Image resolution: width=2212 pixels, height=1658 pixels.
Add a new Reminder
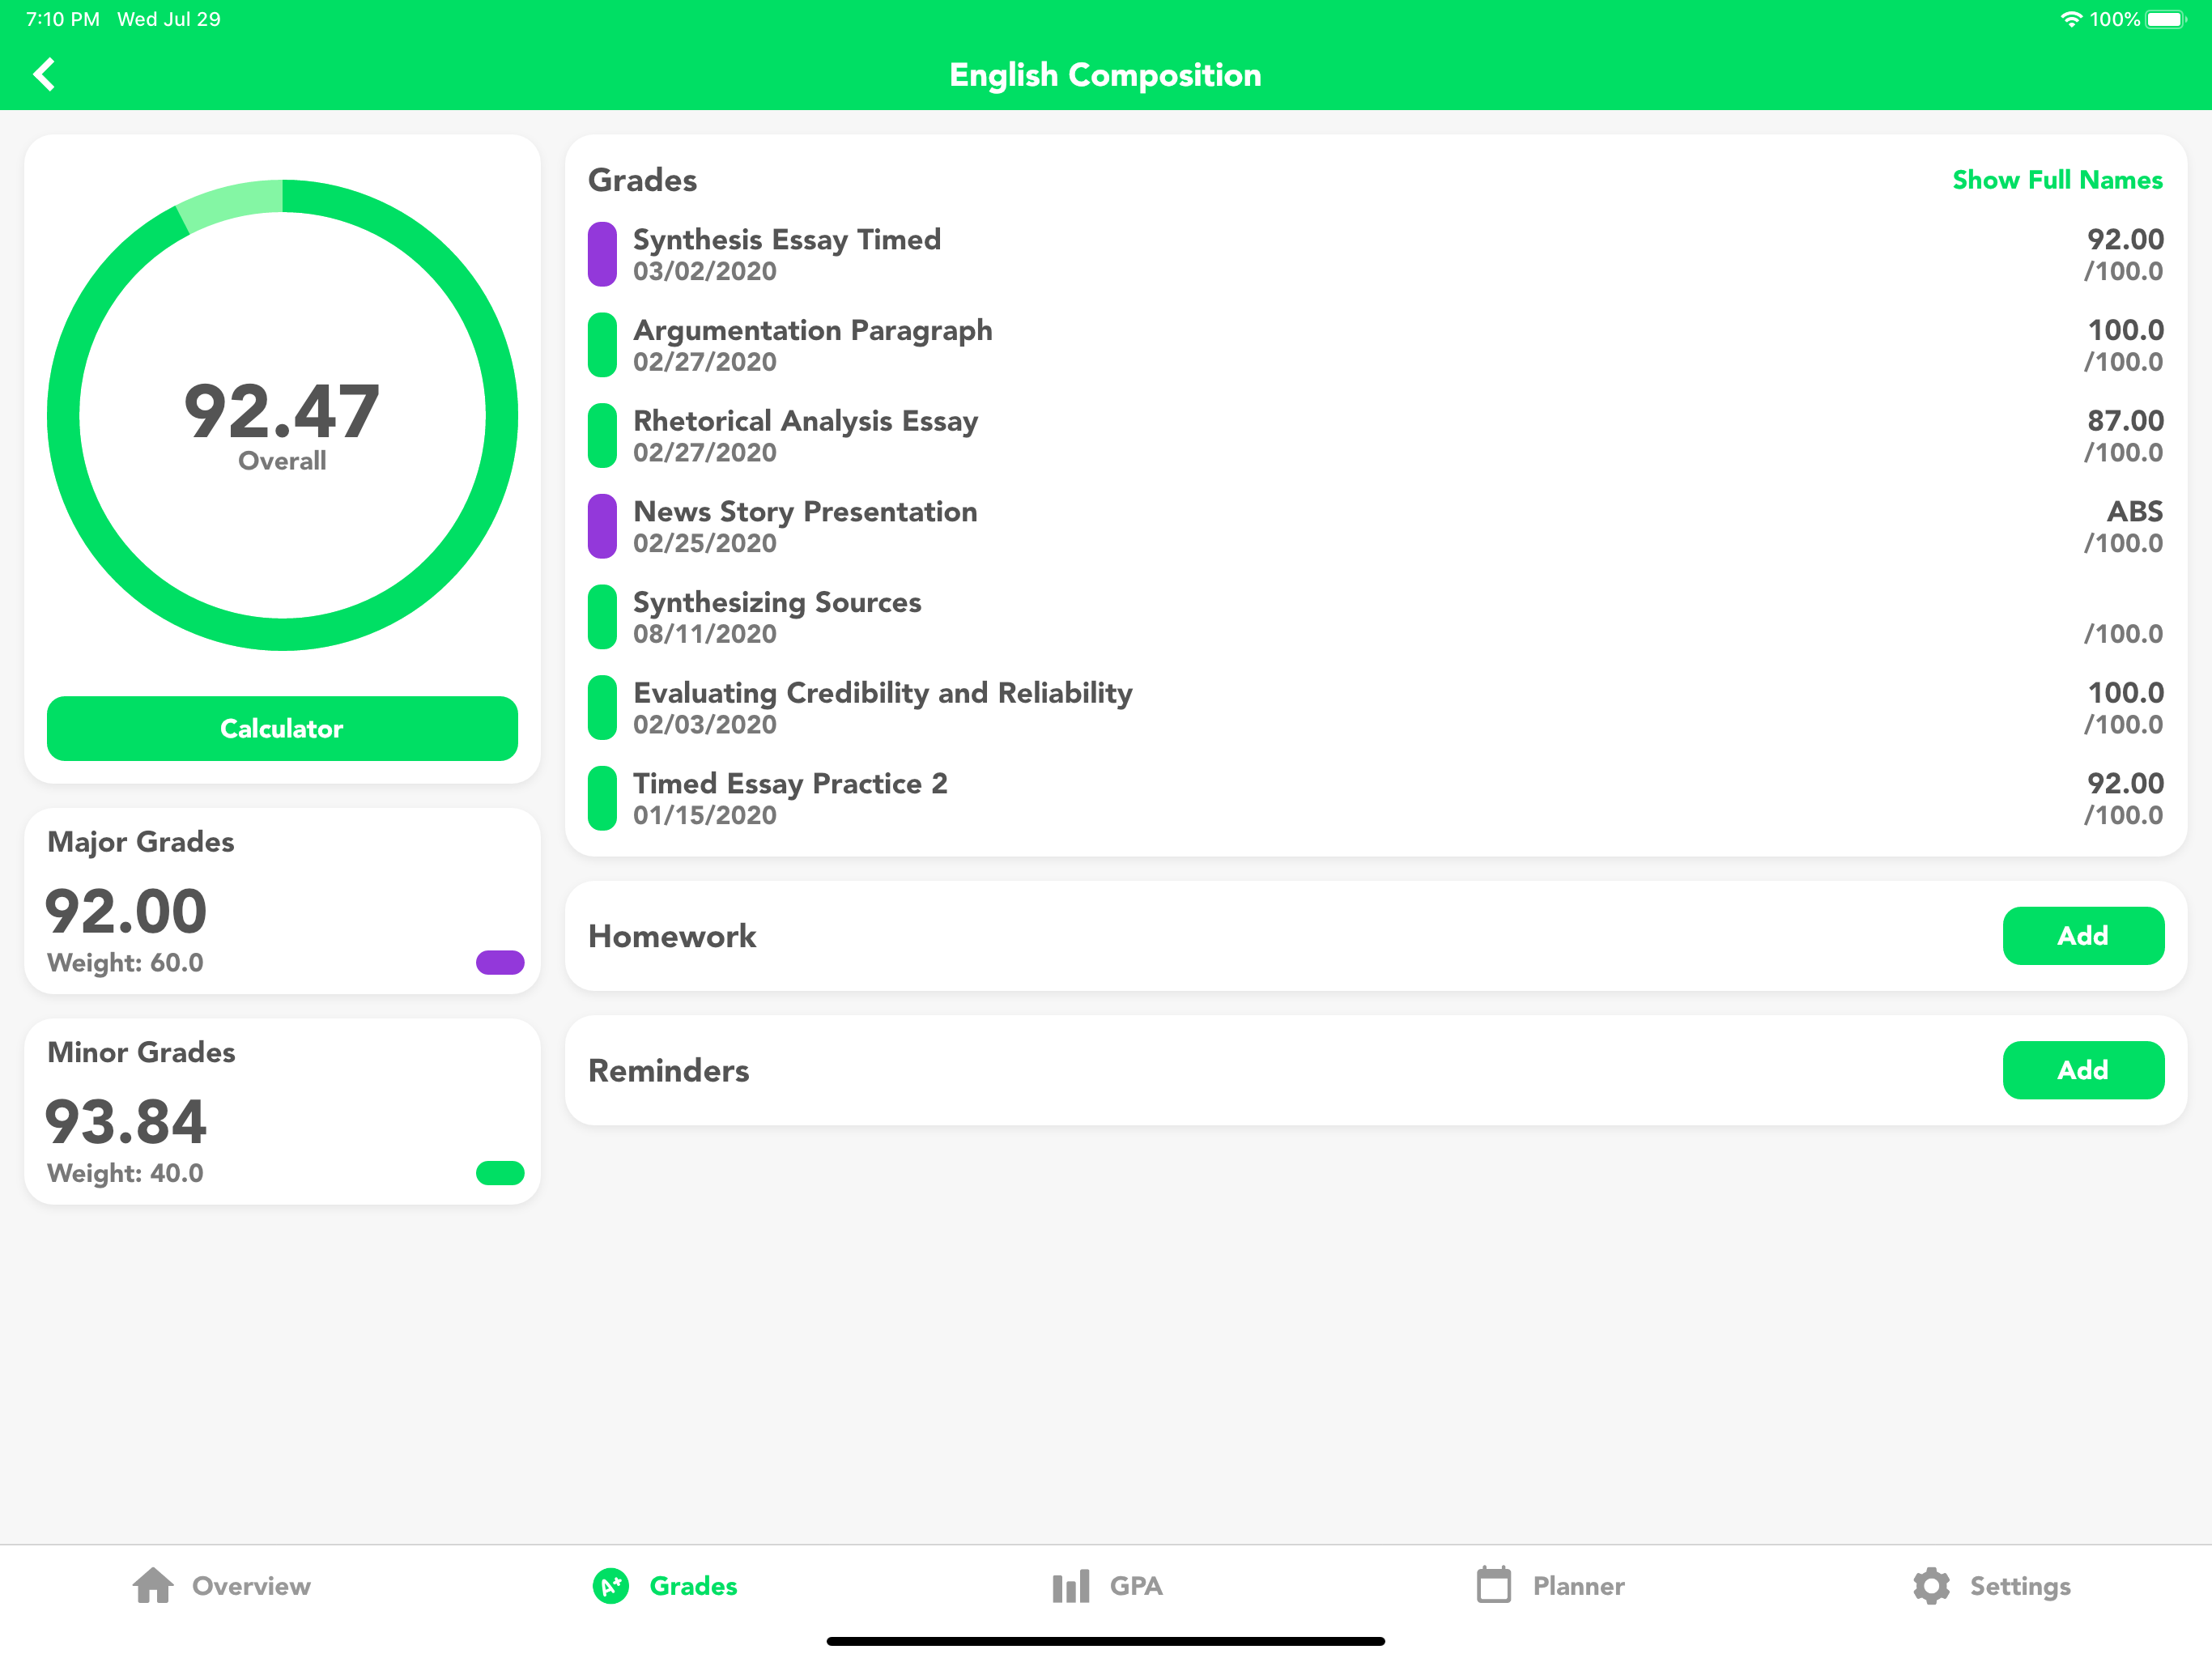click(2082, 1069)
